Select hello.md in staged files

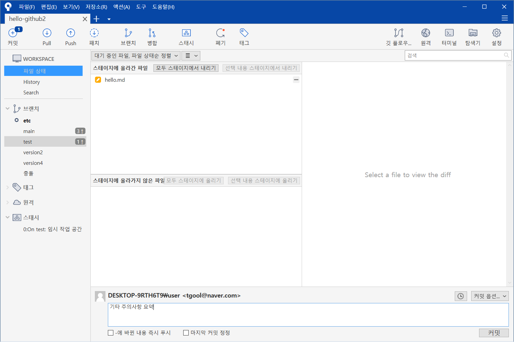pos(196,80)
